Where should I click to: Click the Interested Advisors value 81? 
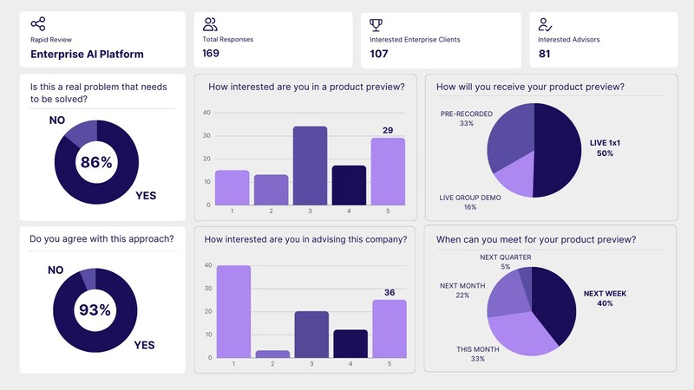click(x=545, y=54)
